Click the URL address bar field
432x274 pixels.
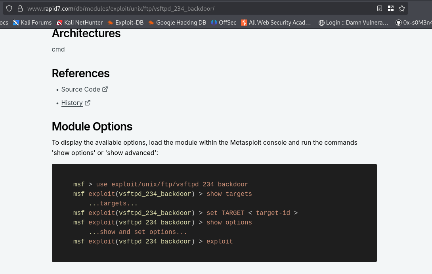tap(199, 9)
